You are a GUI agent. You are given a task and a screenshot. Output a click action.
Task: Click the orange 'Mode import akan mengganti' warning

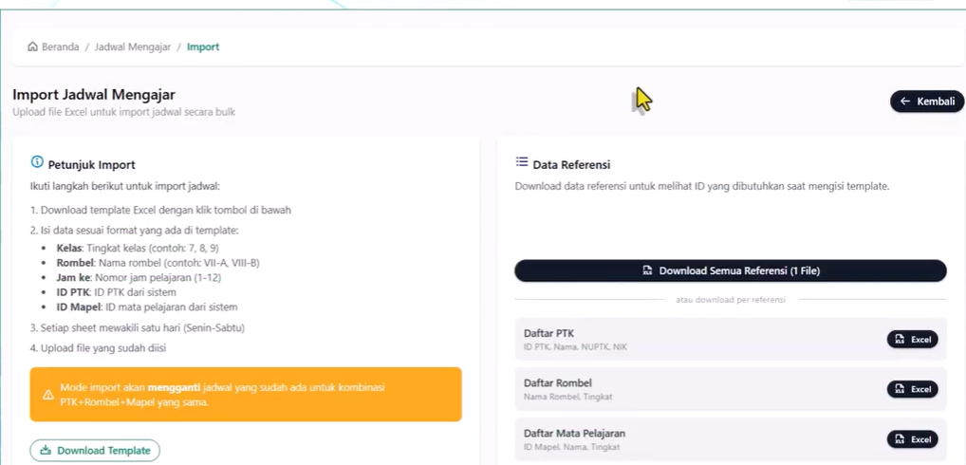[246, 395]
